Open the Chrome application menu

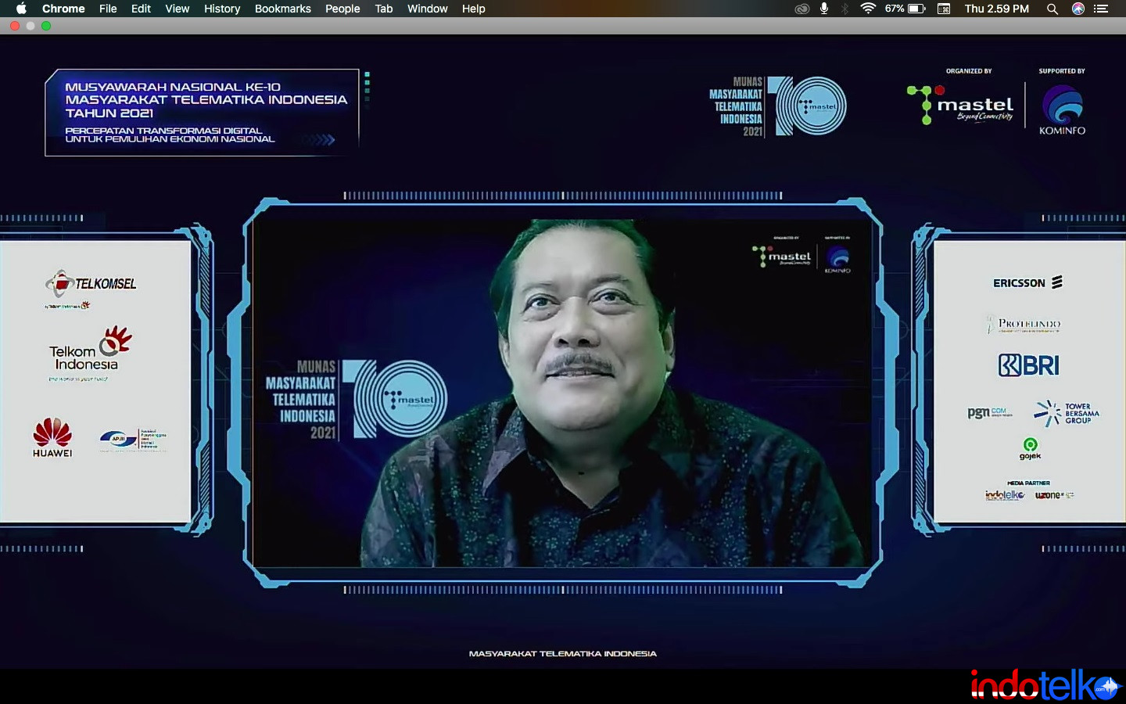click(63, 9)
